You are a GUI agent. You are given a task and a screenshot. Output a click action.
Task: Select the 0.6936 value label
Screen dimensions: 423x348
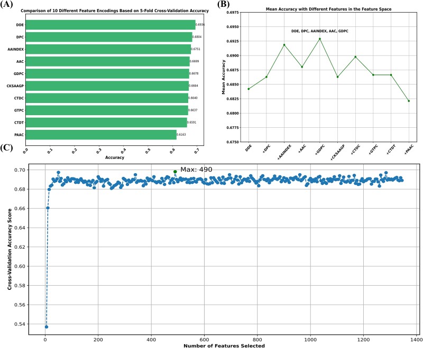200,25
